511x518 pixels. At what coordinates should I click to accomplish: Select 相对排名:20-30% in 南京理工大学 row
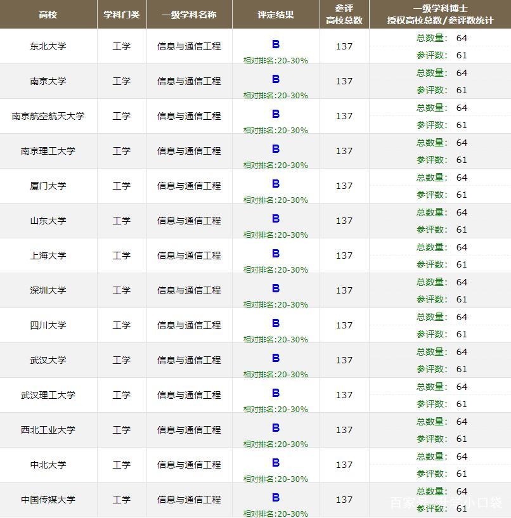click(276, 165)
